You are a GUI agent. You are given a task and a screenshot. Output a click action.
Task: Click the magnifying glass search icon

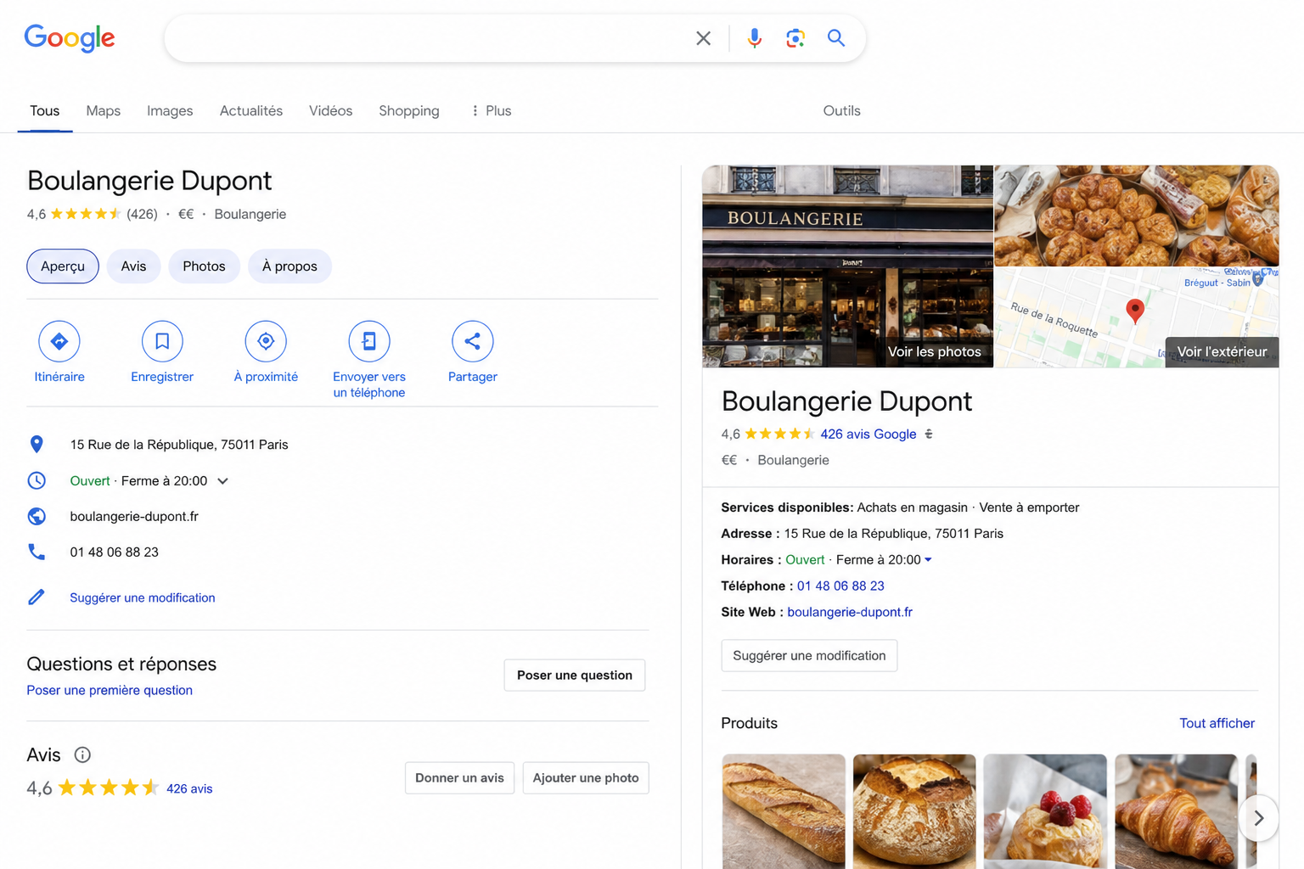(836, 38)
